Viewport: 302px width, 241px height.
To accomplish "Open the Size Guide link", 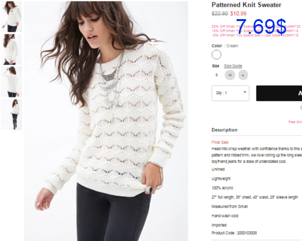I will (233, 66).
